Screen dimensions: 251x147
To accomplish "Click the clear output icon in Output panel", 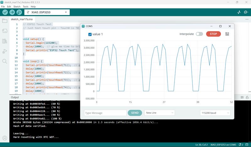I will click(242, 97).
